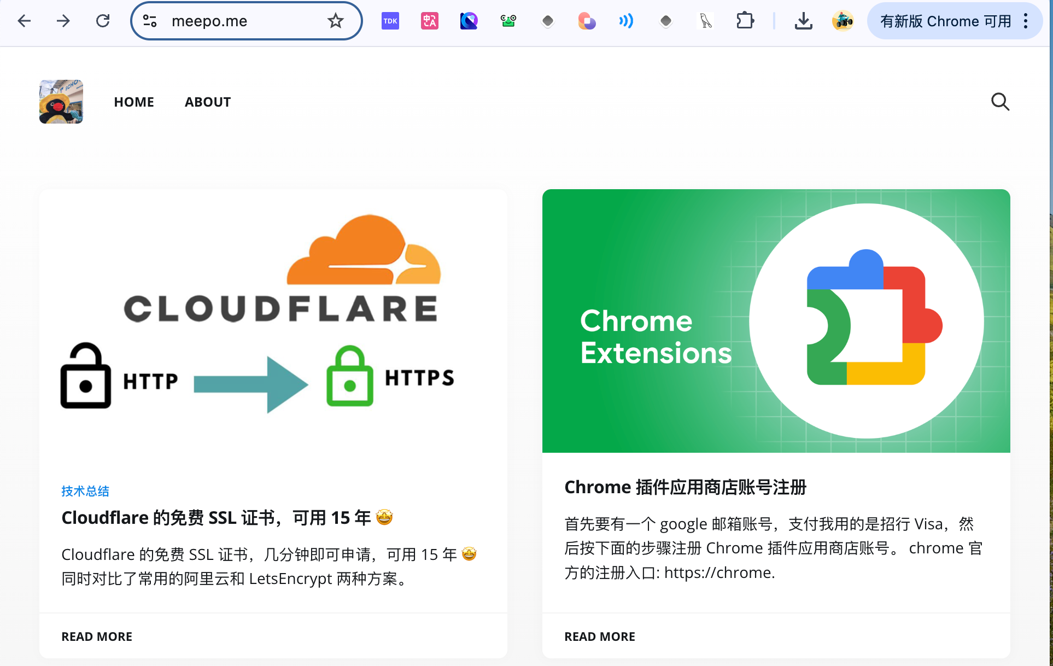The height and width of the screenshot is (666, 1053).
Task: Open Cloudflare 的免费 SSL 证书 post title
Action: (227, 517)
